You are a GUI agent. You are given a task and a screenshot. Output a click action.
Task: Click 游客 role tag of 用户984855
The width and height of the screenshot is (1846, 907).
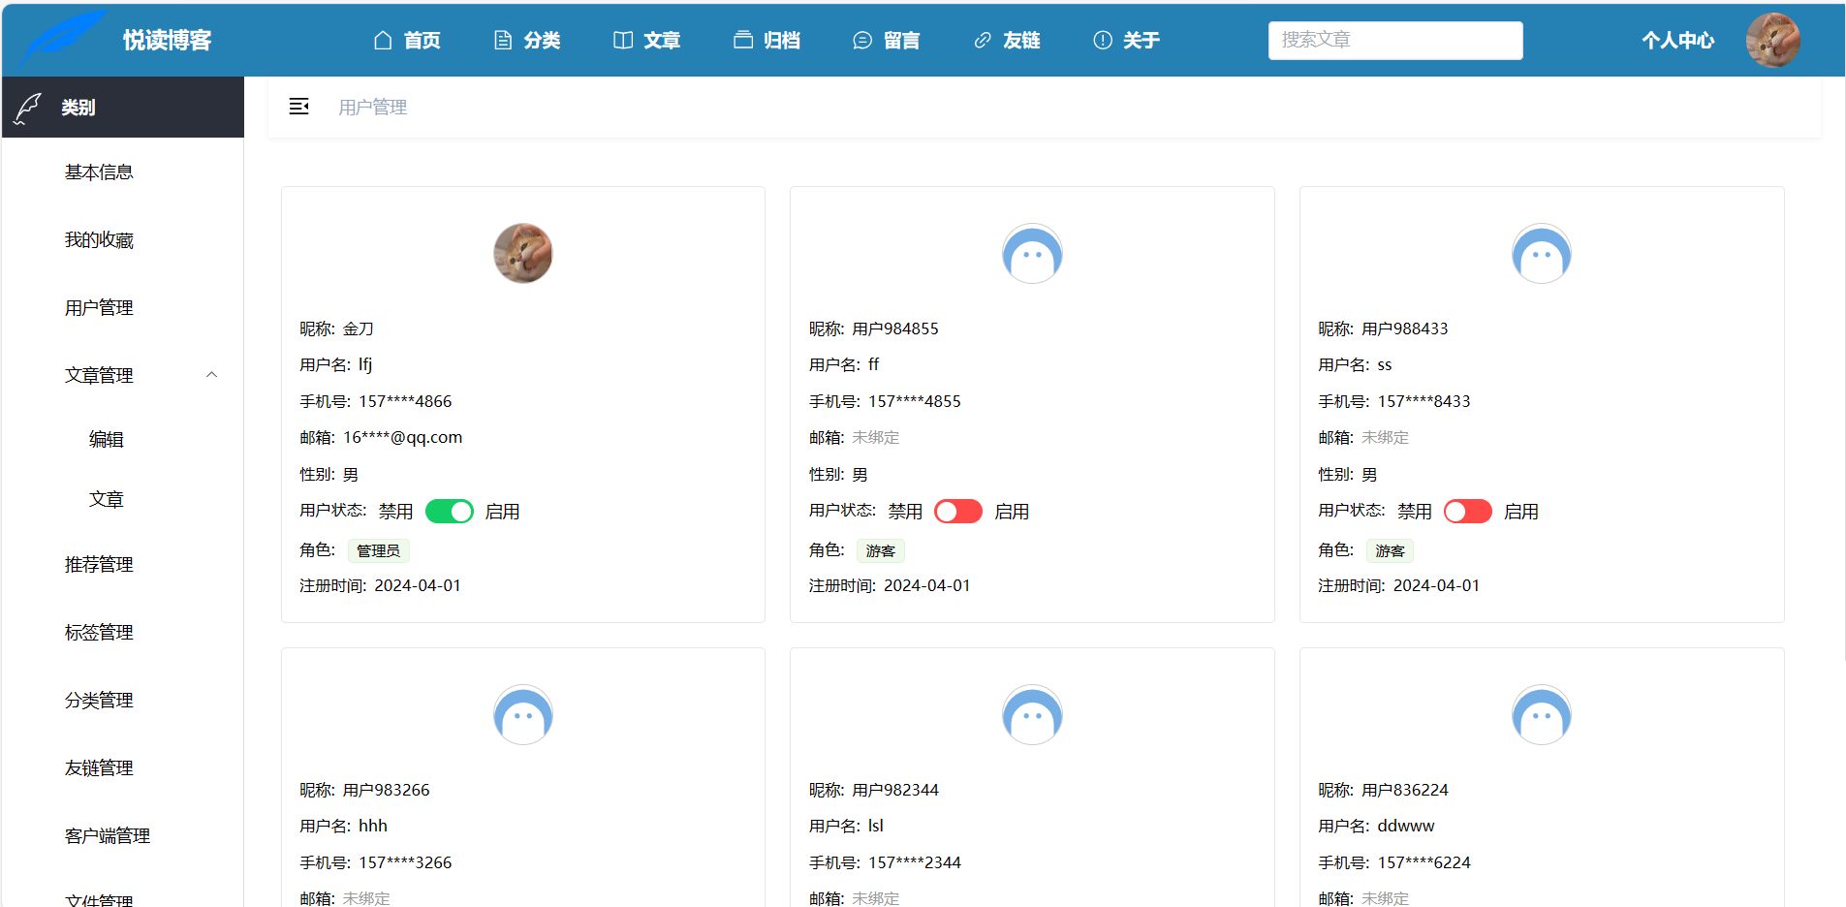[880, 550]
